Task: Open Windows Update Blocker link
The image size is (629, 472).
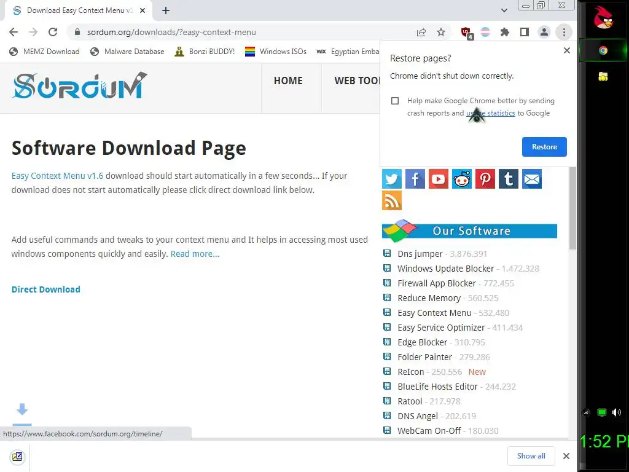Action: 445,269
